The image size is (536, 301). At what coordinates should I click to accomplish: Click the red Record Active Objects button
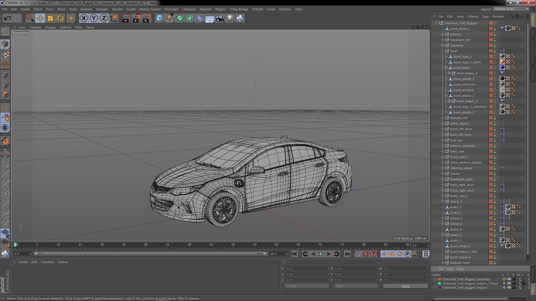365,254
